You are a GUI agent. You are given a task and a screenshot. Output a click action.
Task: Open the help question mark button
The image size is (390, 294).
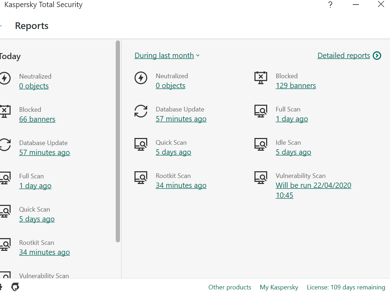coord(330,5)
